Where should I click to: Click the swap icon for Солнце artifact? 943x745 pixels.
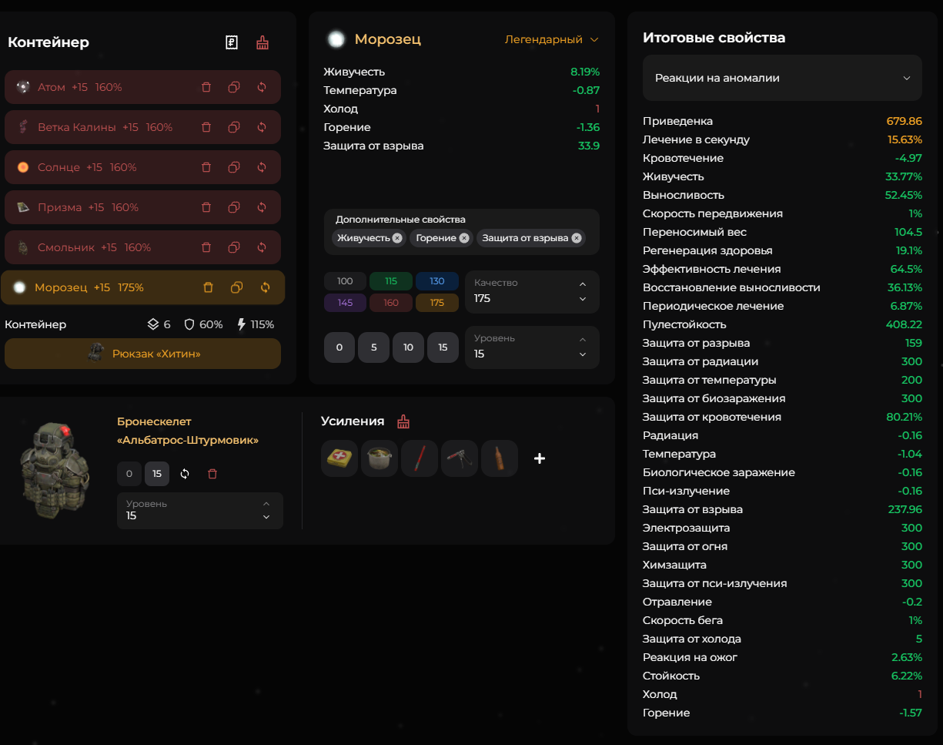point(262,167)
